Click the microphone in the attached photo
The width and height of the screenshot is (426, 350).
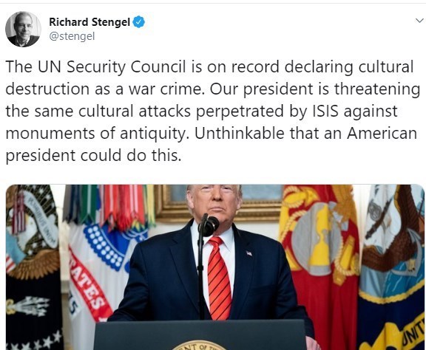click(x=209, y=225)
